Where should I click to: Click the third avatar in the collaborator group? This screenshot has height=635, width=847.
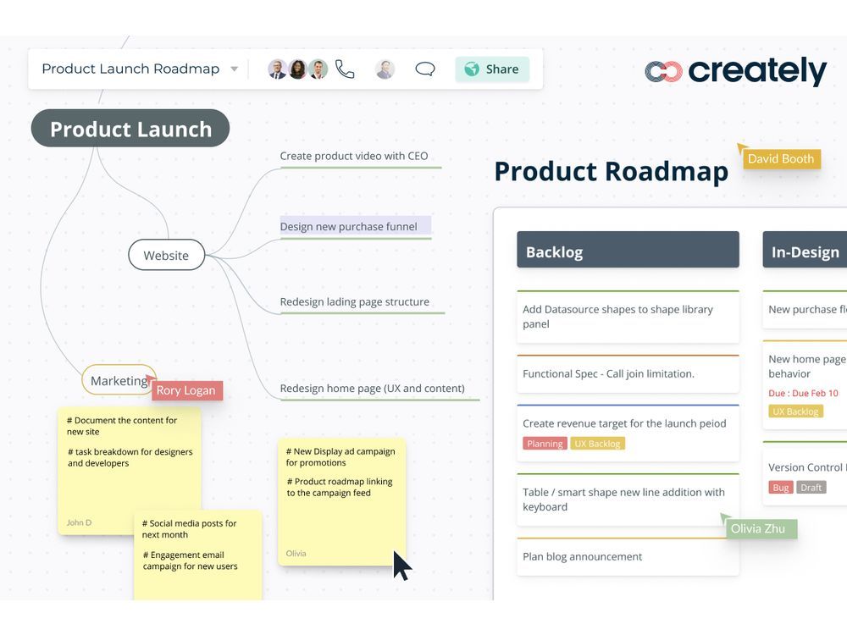[318, 69]
